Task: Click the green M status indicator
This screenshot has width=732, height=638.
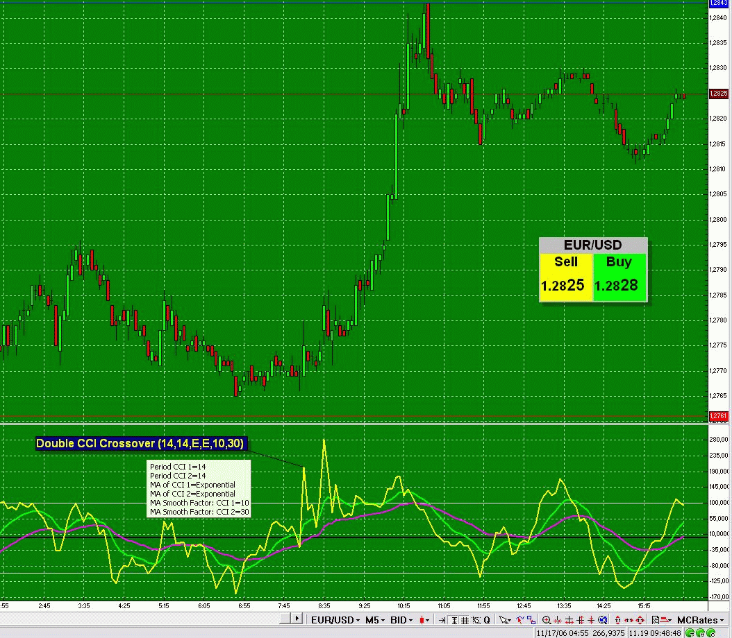Action: tap(701, 633)
